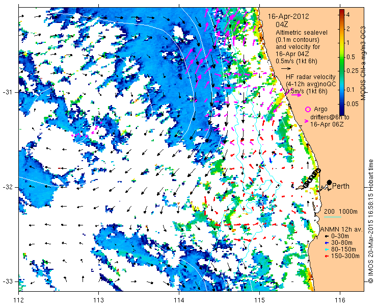Click the ANMN 12h av. legend heading
This screenshot has height=306, width=377.
342,229
